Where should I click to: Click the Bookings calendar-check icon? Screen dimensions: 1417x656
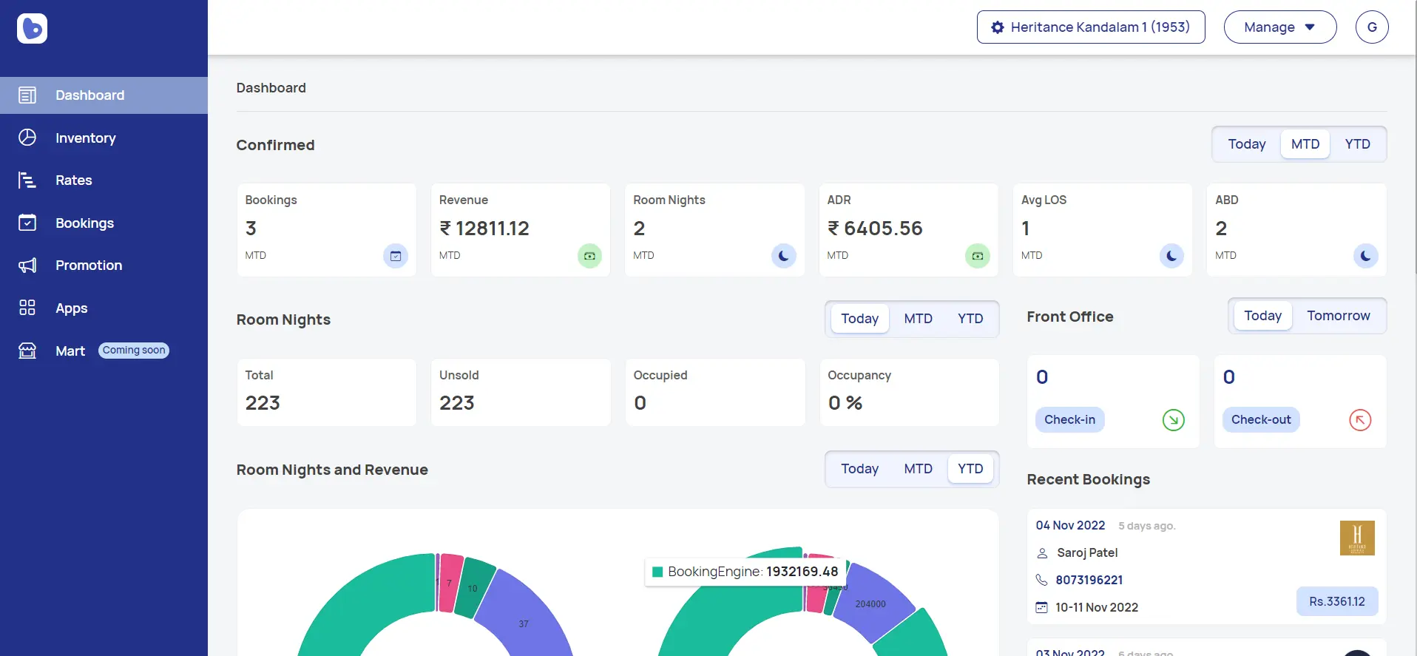pyautogui.click(x=27, y=223)
